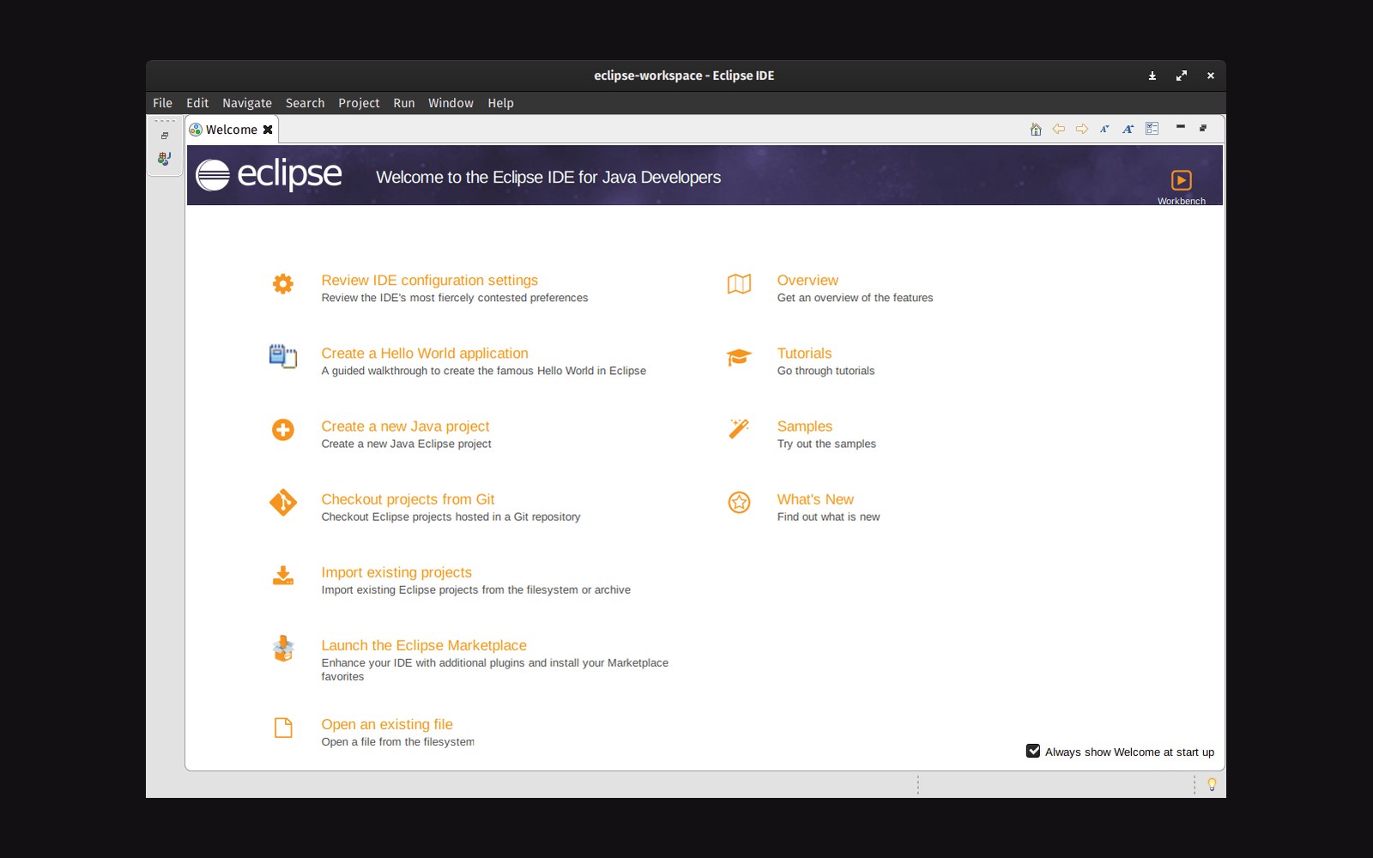Open Import existing projects link
Viewport: 1373px width, 858px height.
(396, 572)
